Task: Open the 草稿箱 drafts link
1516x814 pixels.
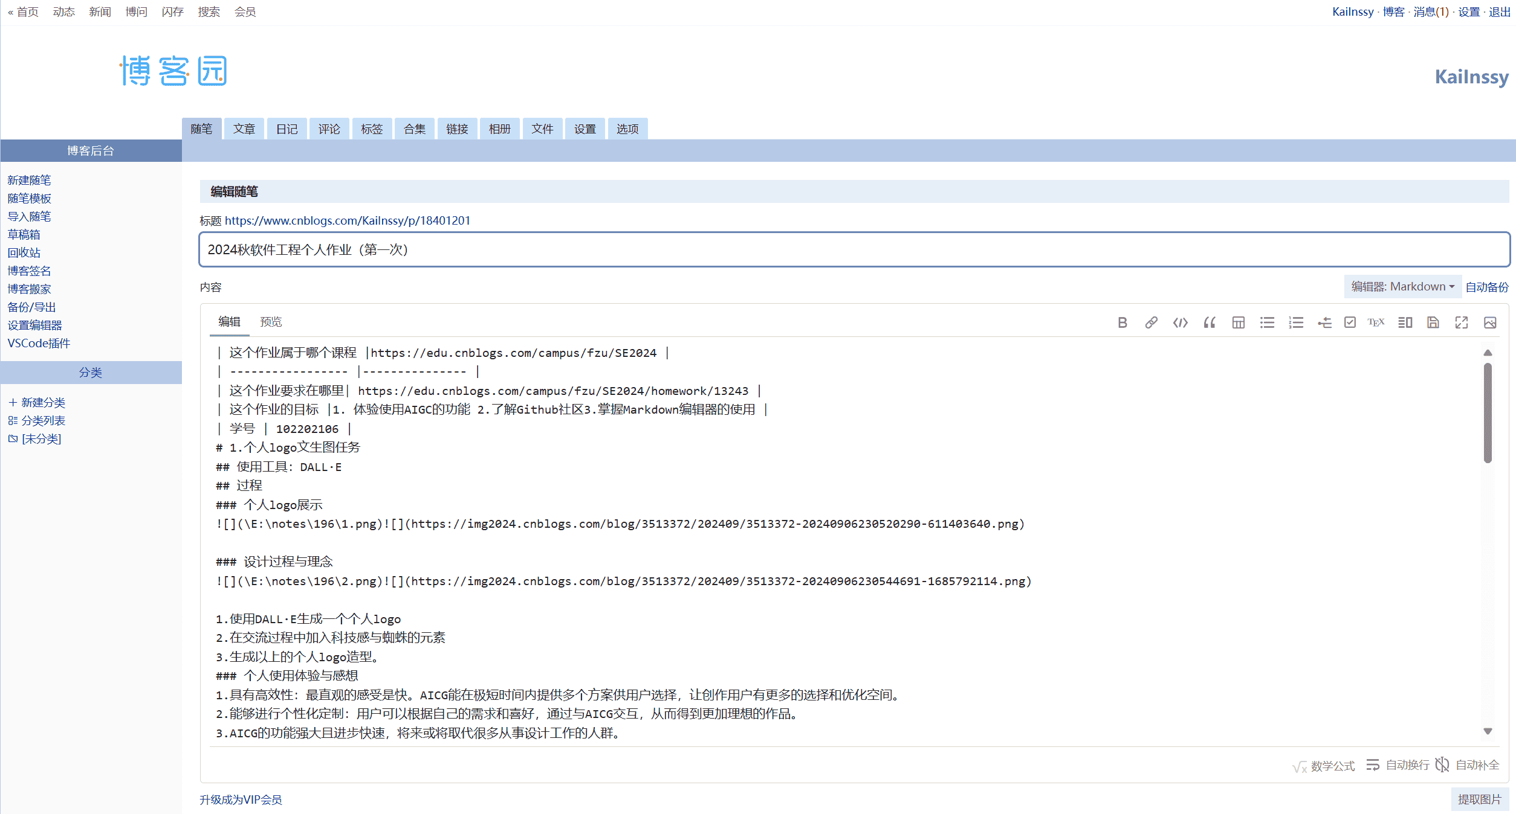Action: tap(24, 234)
